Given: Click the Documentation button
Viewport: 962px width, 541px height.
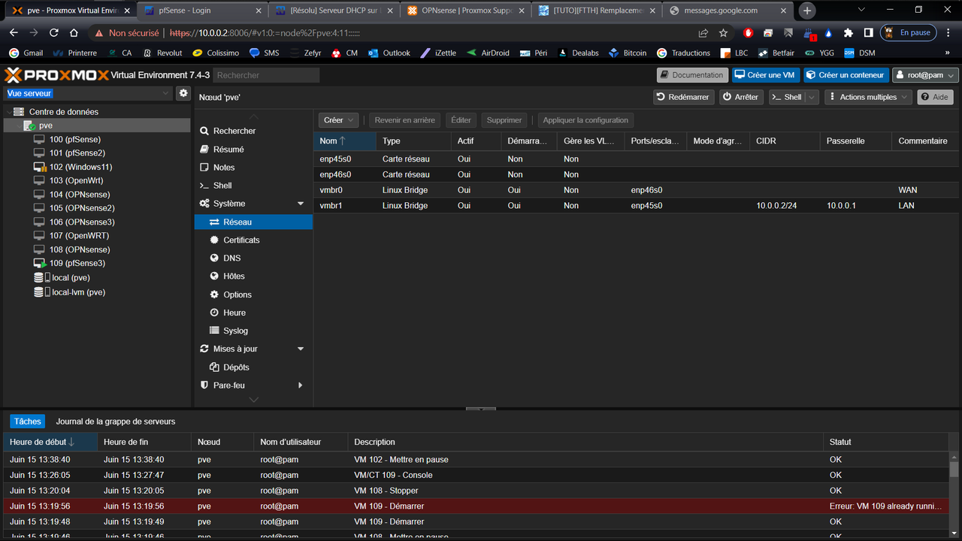Looking at the screenshot, I should point(692,75).
